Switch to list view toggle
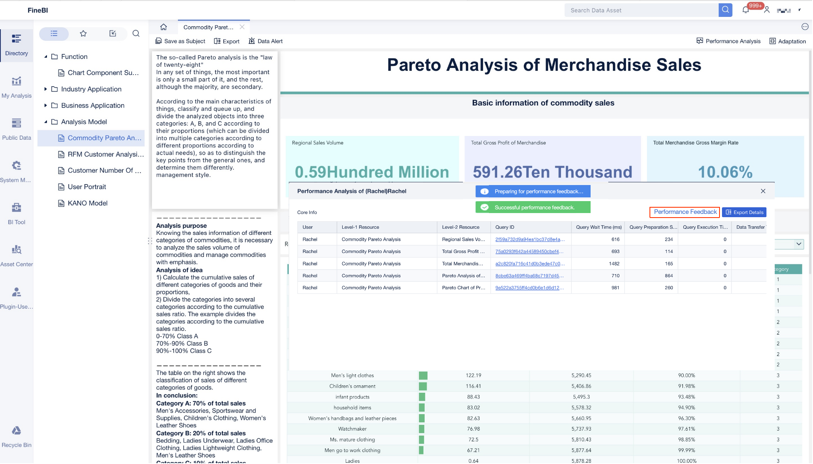This screenshot has height=464, width=813. click(54, 34)
